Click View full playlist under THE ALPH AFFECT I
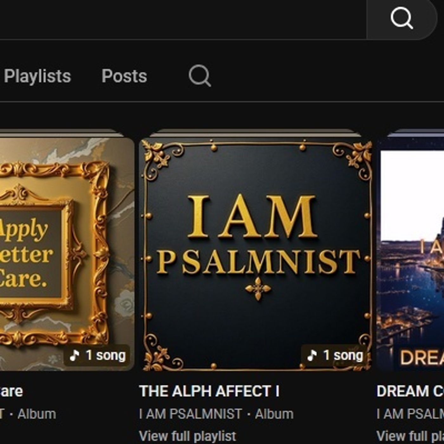This screenshot has height=444, width=444. [187, 436]
